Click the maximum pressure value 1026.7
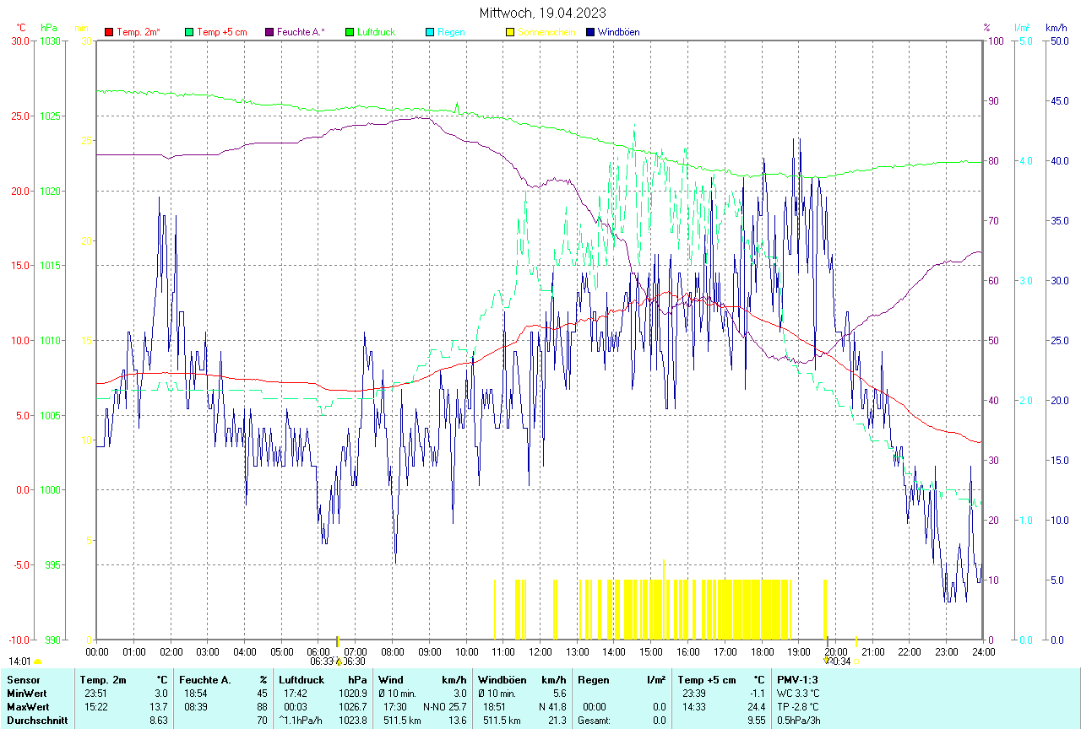 click(x=353, y=706)
